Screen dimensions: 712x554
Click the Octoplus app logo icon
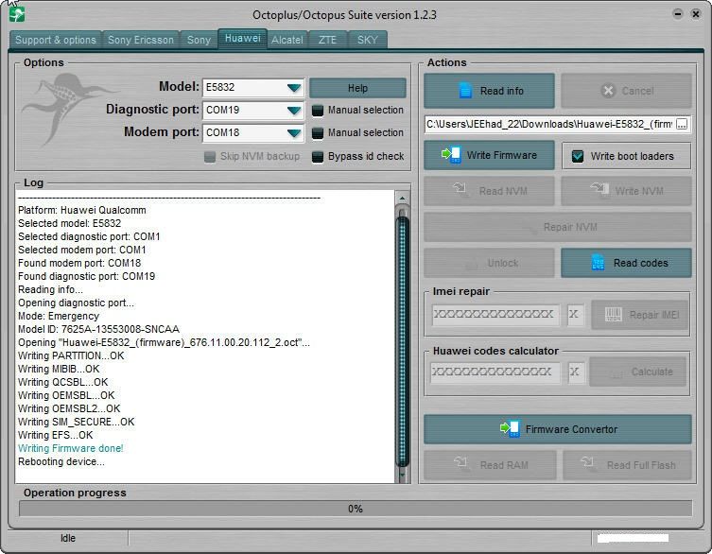tap(17, 14)
